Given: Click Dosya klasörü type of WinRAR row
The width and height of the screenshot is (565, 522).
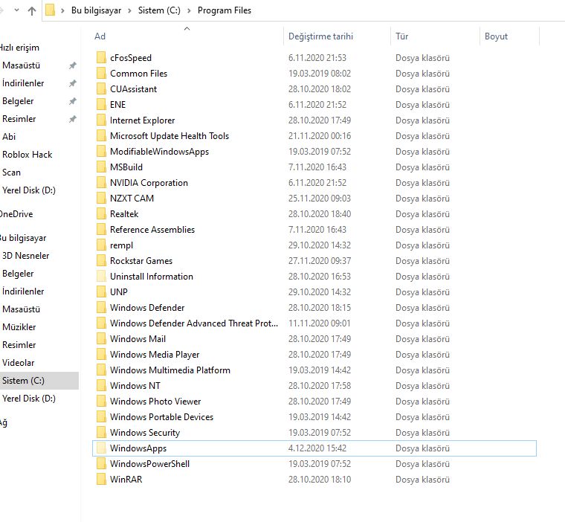Looking at the screenshot, I should point(422,480).
